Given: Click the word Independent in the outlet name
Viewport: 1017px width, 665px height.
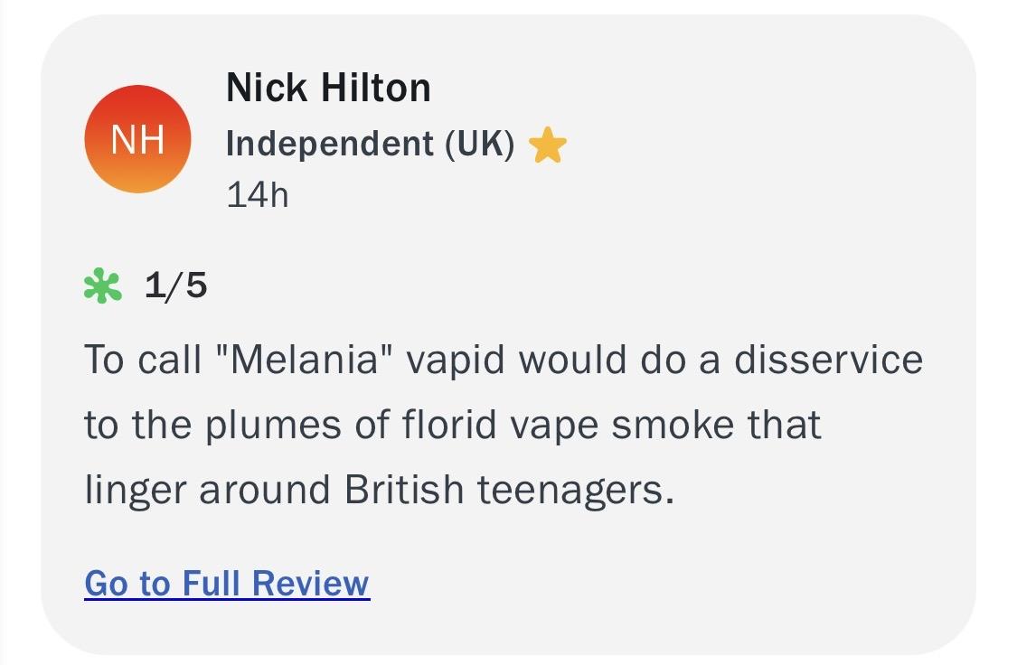Looking at the screenshot, I should (x=329, y=145).
